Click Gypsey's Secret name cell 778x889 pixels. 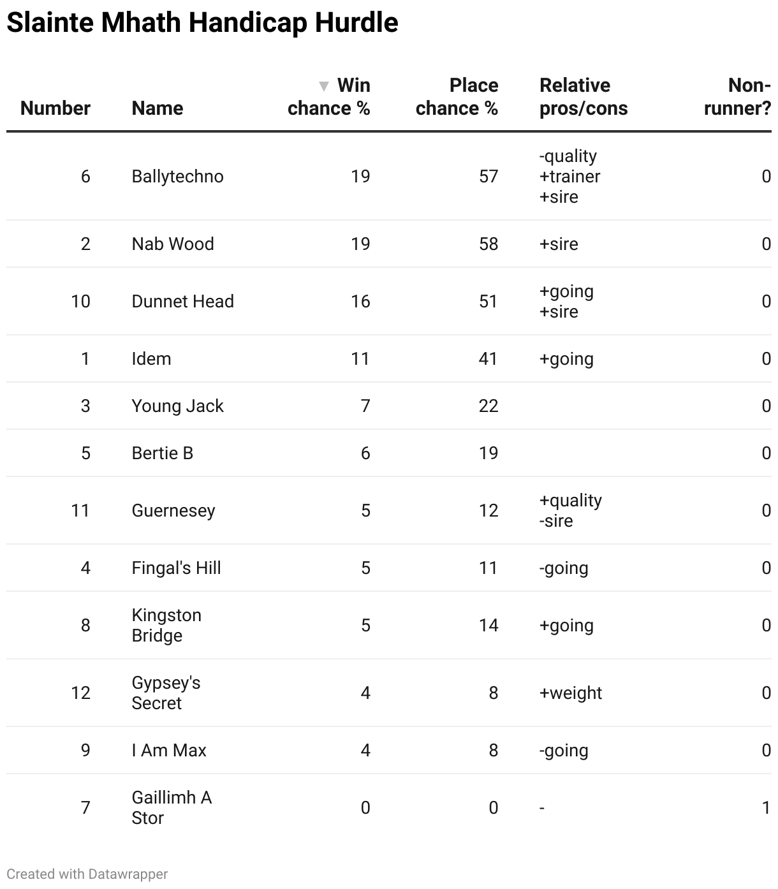pos(166,693)
